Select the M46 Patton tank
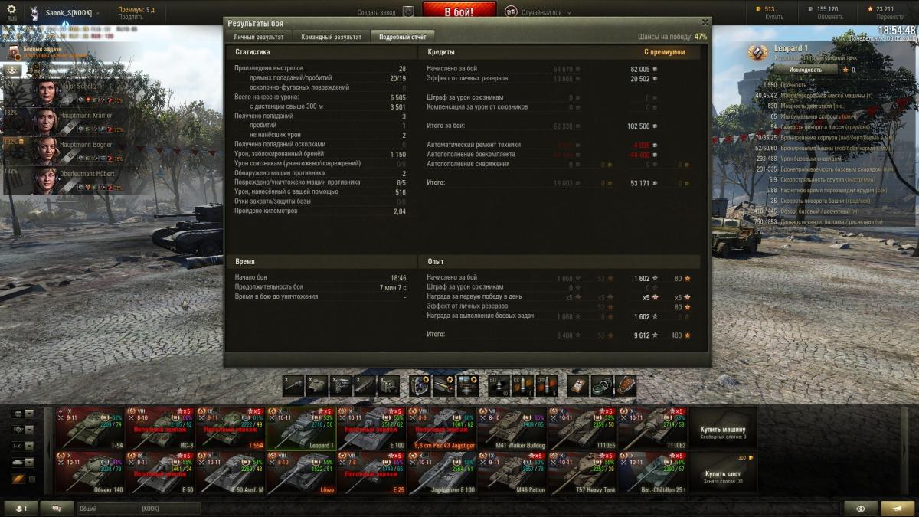 point(512,473)
